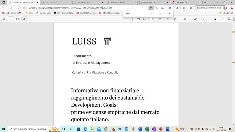Open the SLIDE ORGA. COMP... bookmark
Screen dimensions: 235x132
coord(13,13)
